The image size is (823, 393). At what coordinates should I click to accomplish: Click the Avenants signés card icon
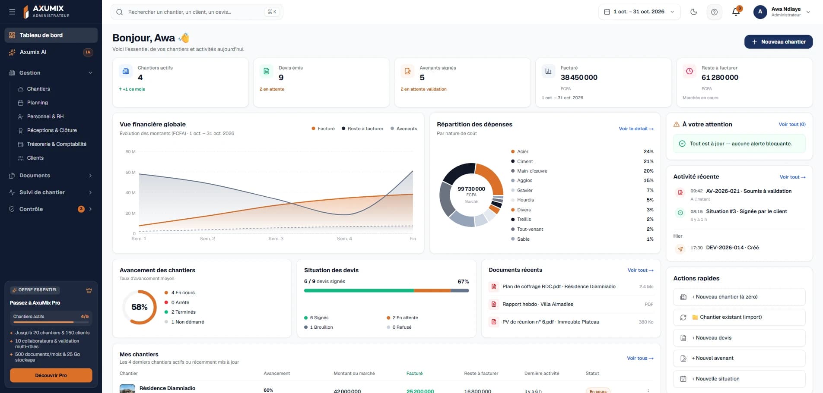[407, 71]
